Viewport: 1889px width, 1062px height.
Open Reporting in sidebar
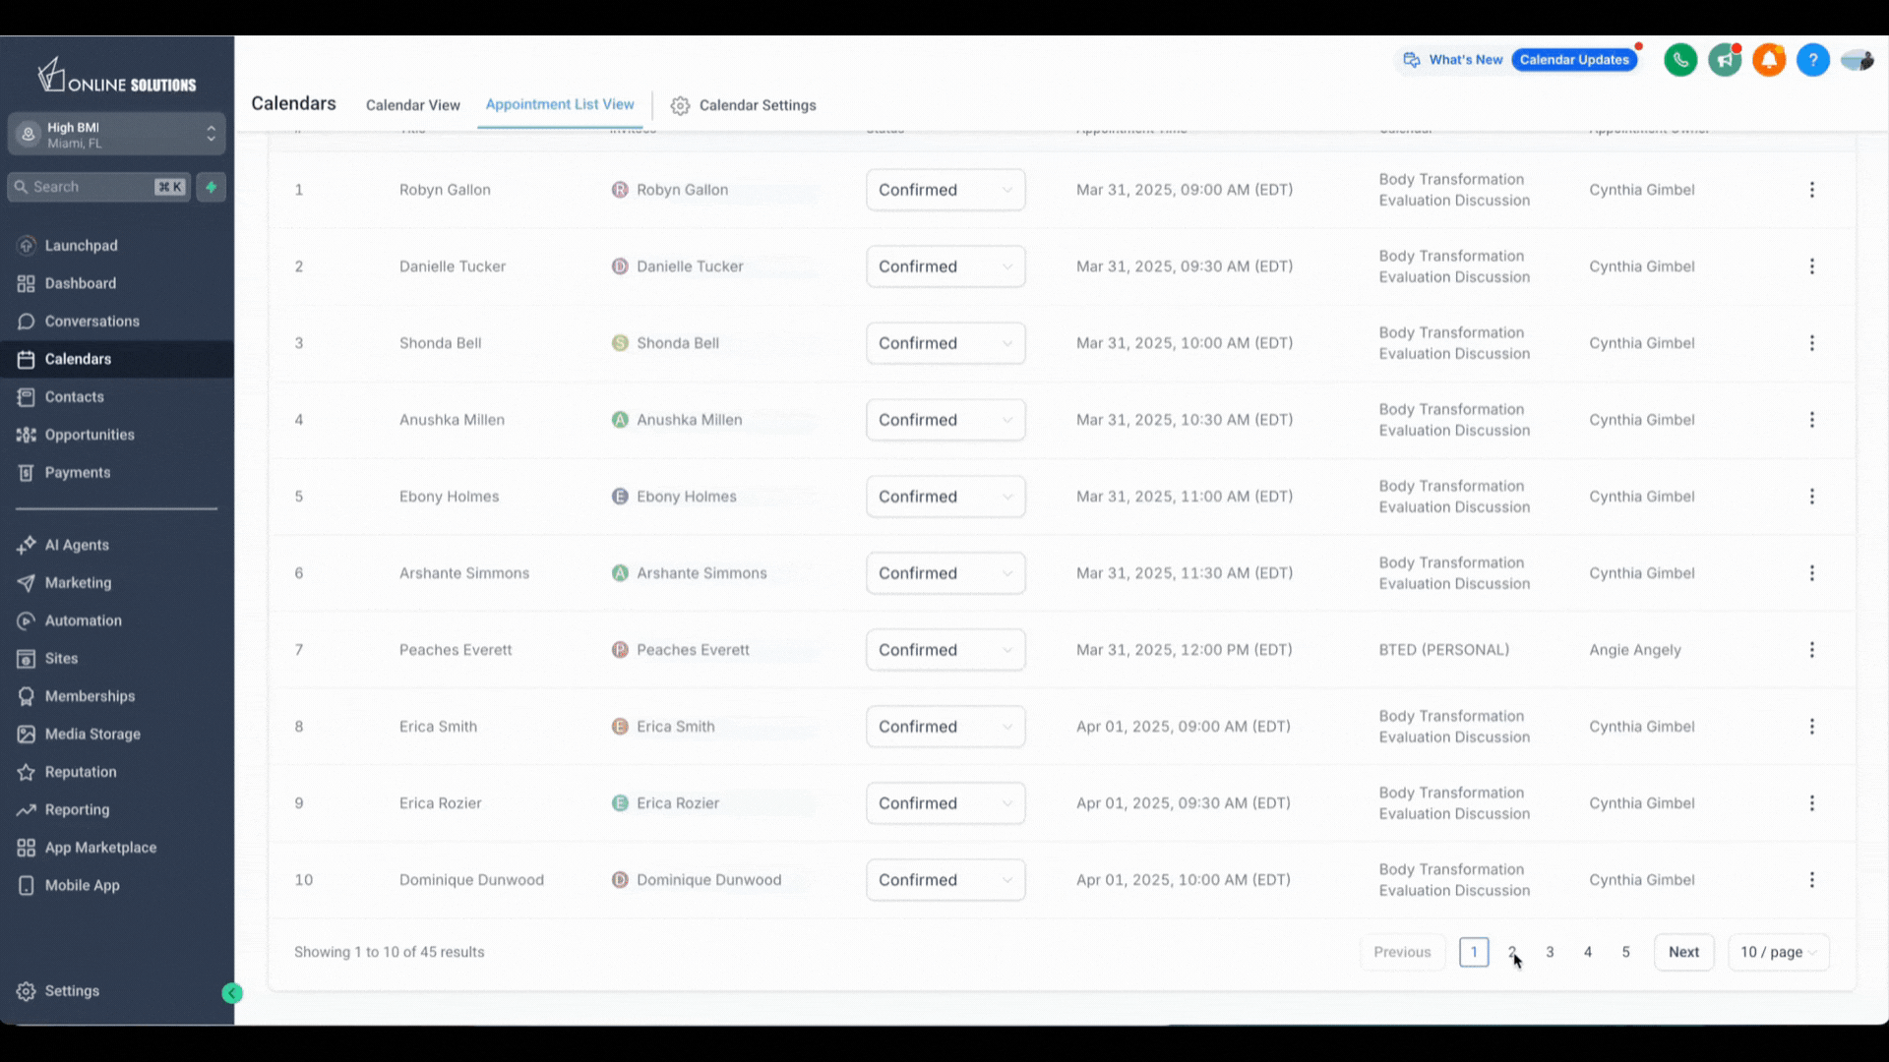click(116, 810)
